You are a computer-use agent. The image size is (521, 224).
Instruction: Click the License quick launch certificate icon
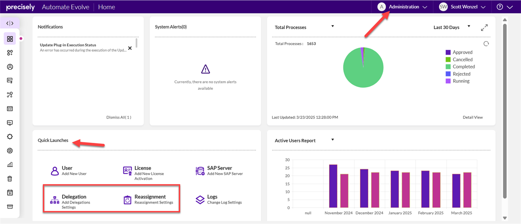coord(127,171)
